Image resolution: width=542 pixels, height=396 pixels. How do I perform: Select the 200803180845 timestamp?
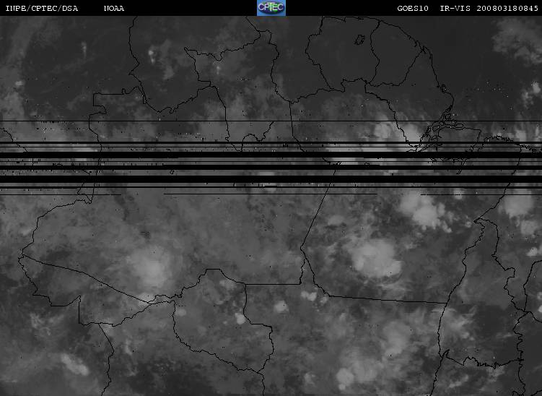pos(507,8)
